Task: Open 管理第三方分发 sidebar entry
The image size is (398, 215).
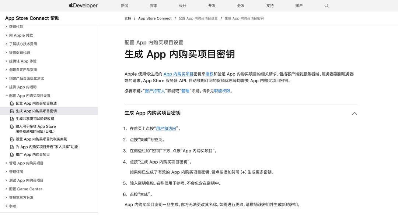Action: pos(21,197)
